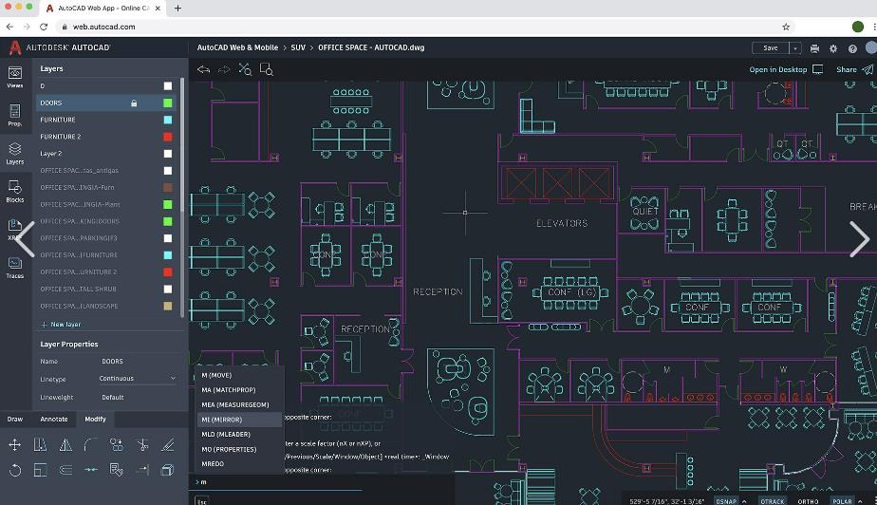The image size is (877, 505).
Task: Select the Break at point tool icon
Action: tap(90, 470)
